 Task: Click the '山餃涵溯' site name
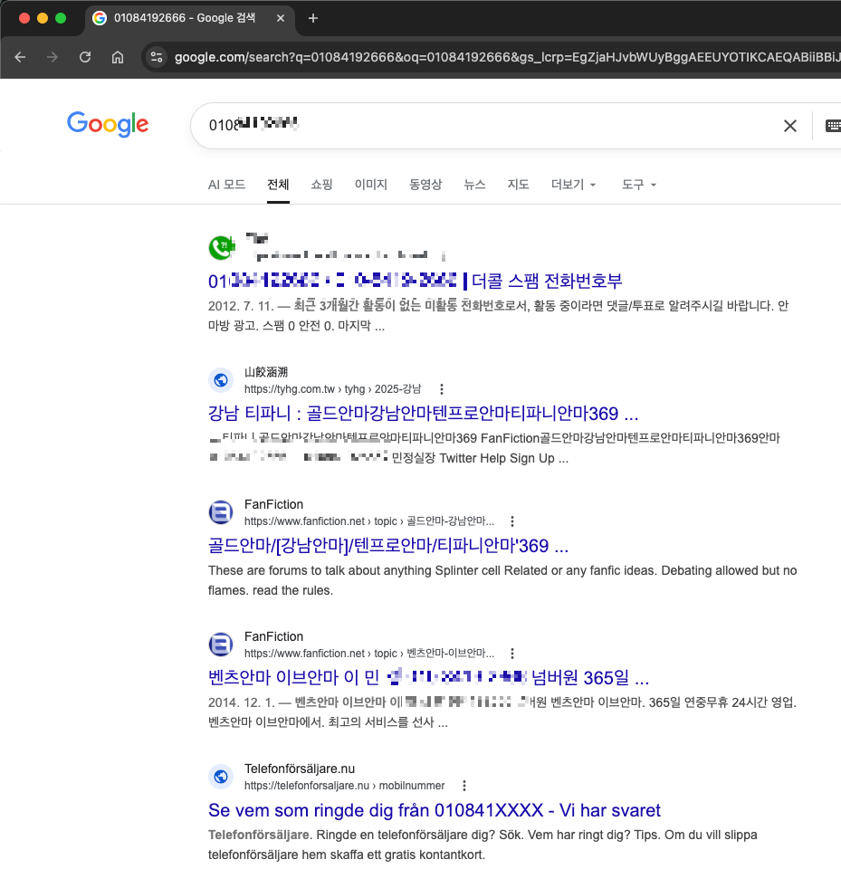[x=266, y=372]
